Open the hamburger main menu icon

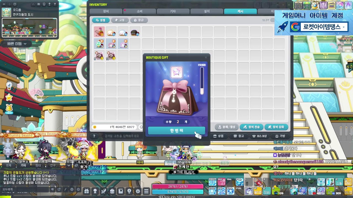click(146, 191)
